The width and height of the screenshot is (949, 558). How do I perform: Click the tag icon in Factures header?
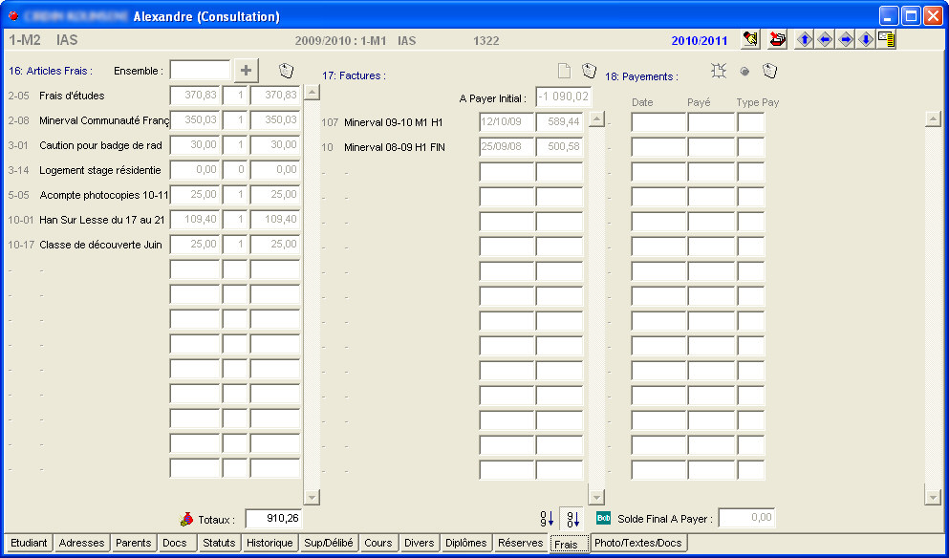click(x=589, y=70)
